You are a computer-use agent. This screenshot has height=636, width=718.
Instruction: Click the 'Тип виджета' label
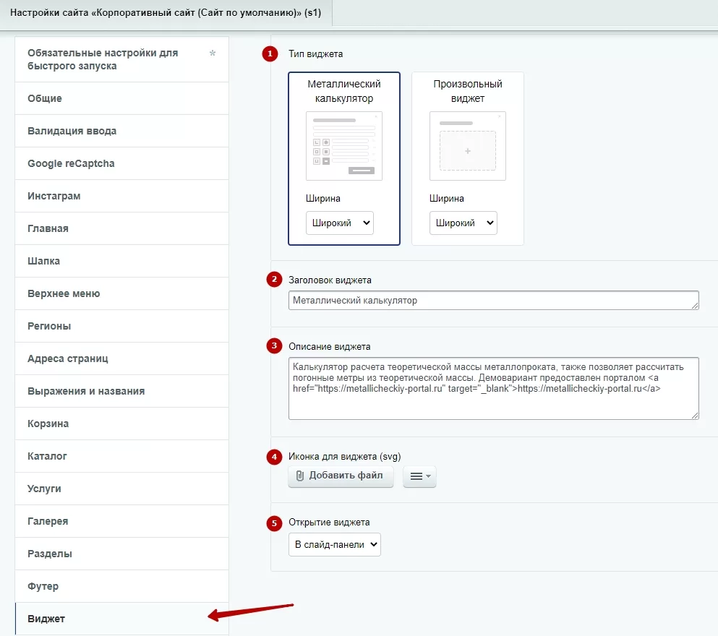(x=315, y=54)
